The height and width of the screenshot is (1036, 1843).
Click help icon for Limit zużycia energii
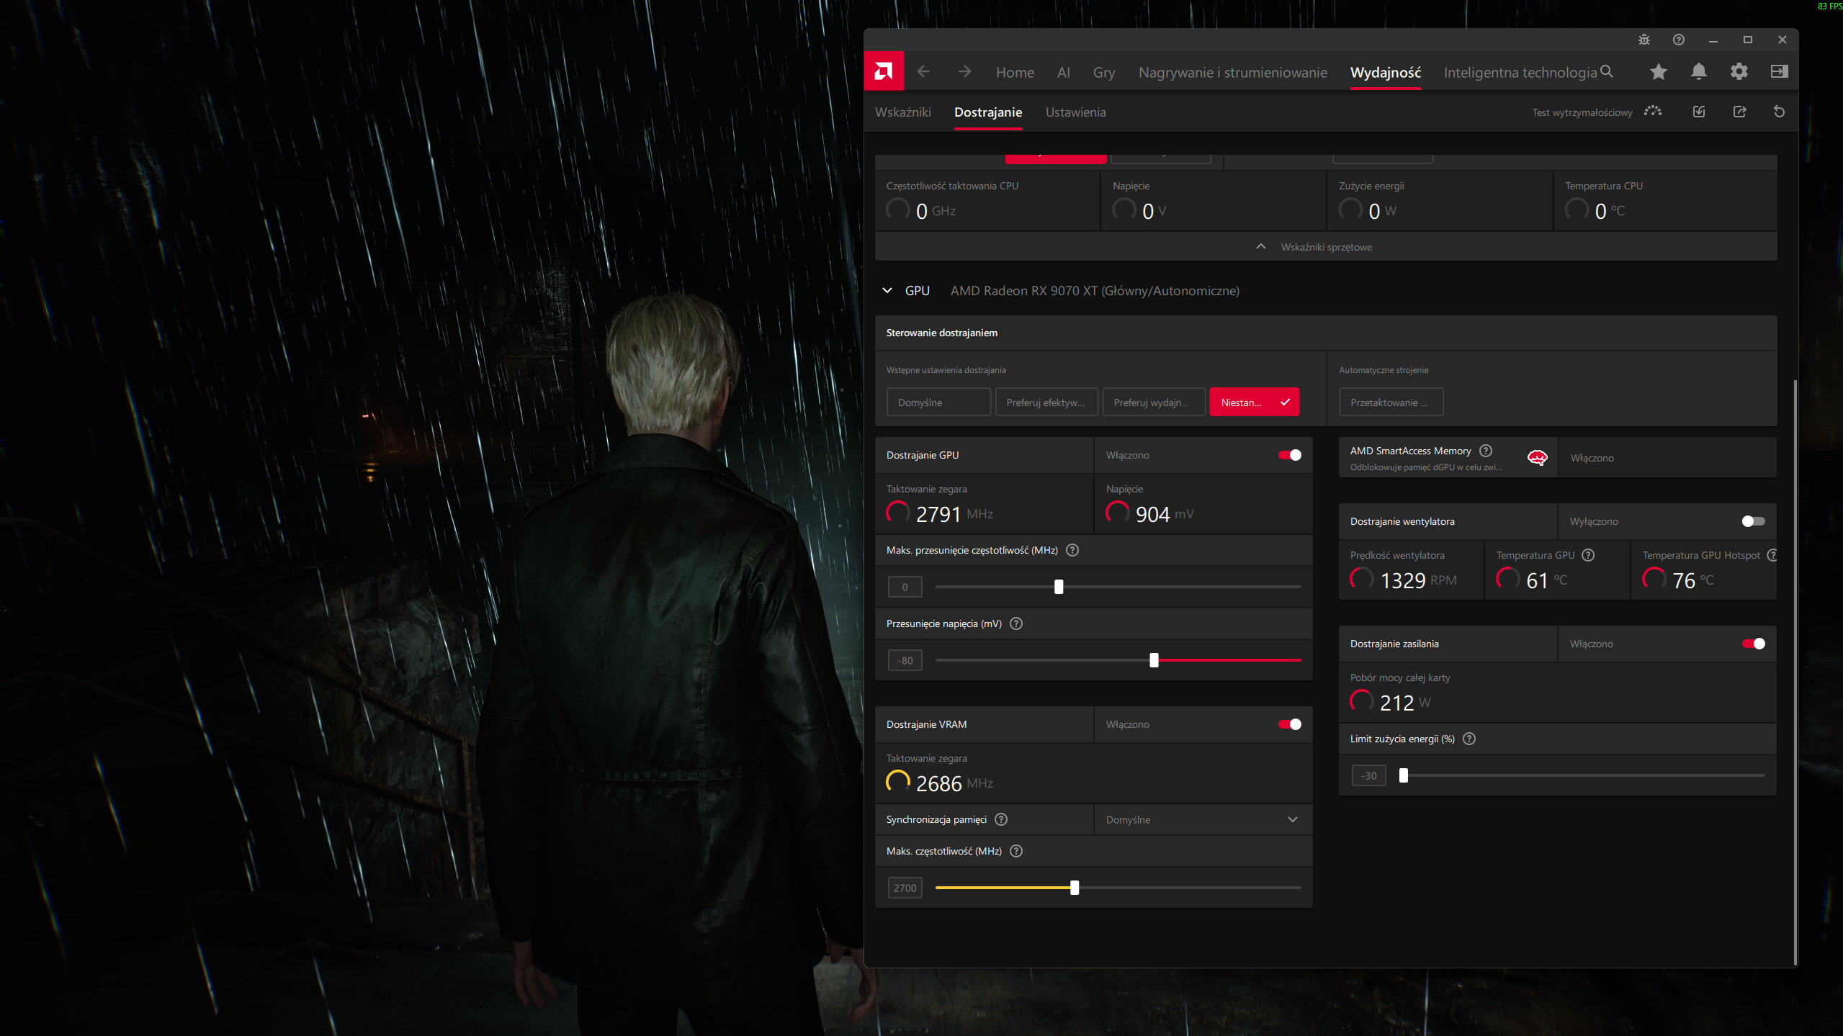point(1469,739)
